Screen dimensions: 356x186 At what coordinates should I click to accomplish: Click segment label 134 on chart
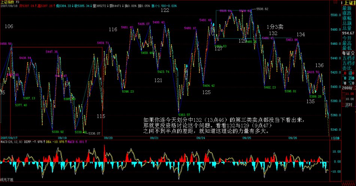[301, 34]
